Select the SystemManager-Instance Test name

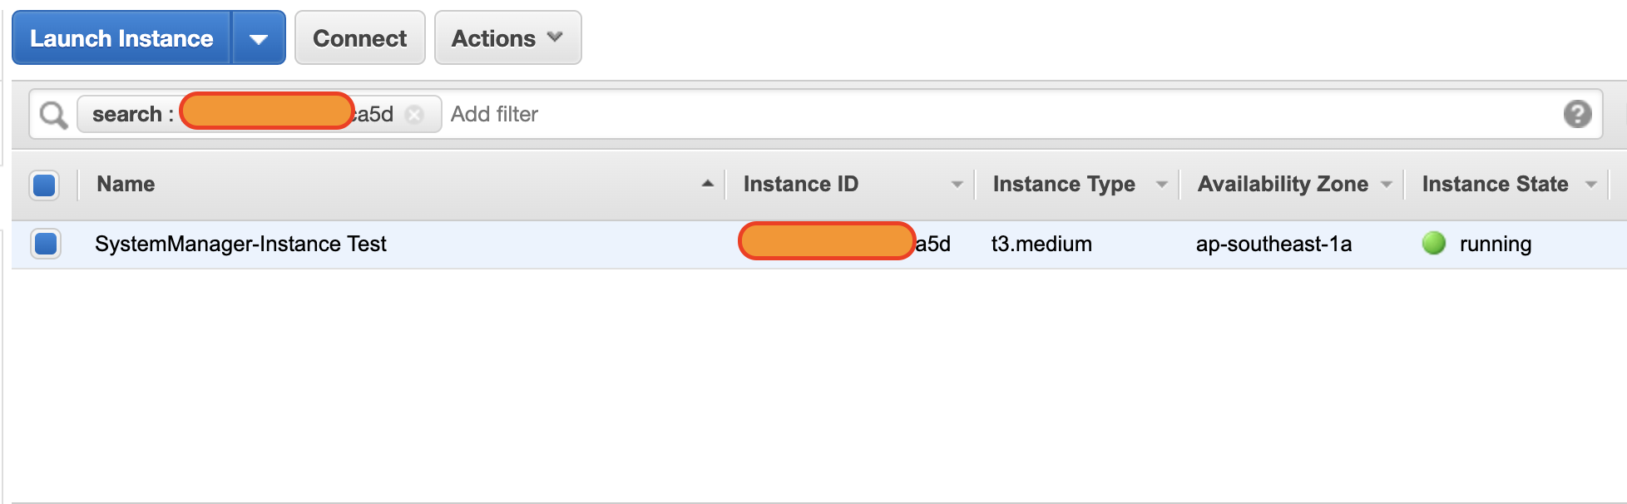[x=240, y=245]
